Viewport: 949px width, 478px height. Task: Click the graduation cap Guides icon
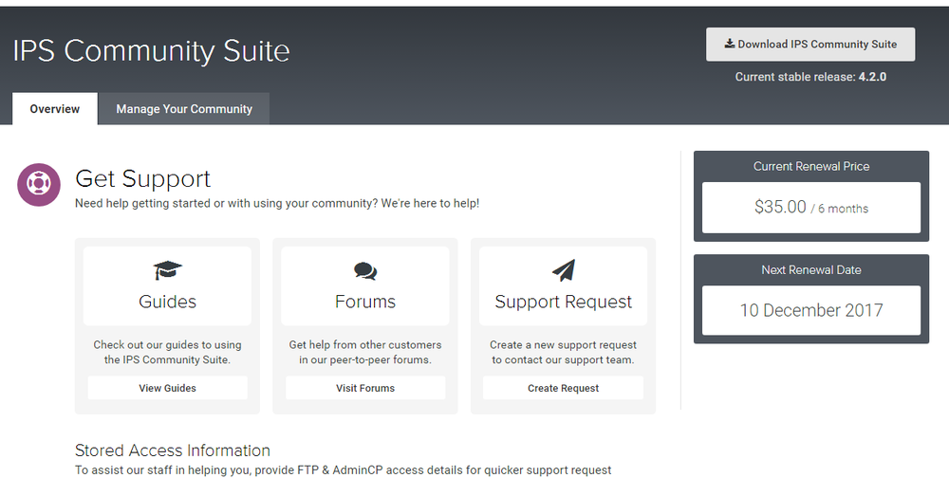(167, 270)
